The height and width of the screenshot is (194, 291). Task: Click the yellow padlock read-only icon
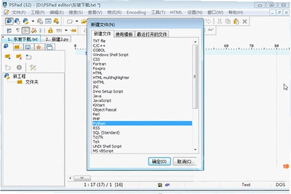(50, 30)
